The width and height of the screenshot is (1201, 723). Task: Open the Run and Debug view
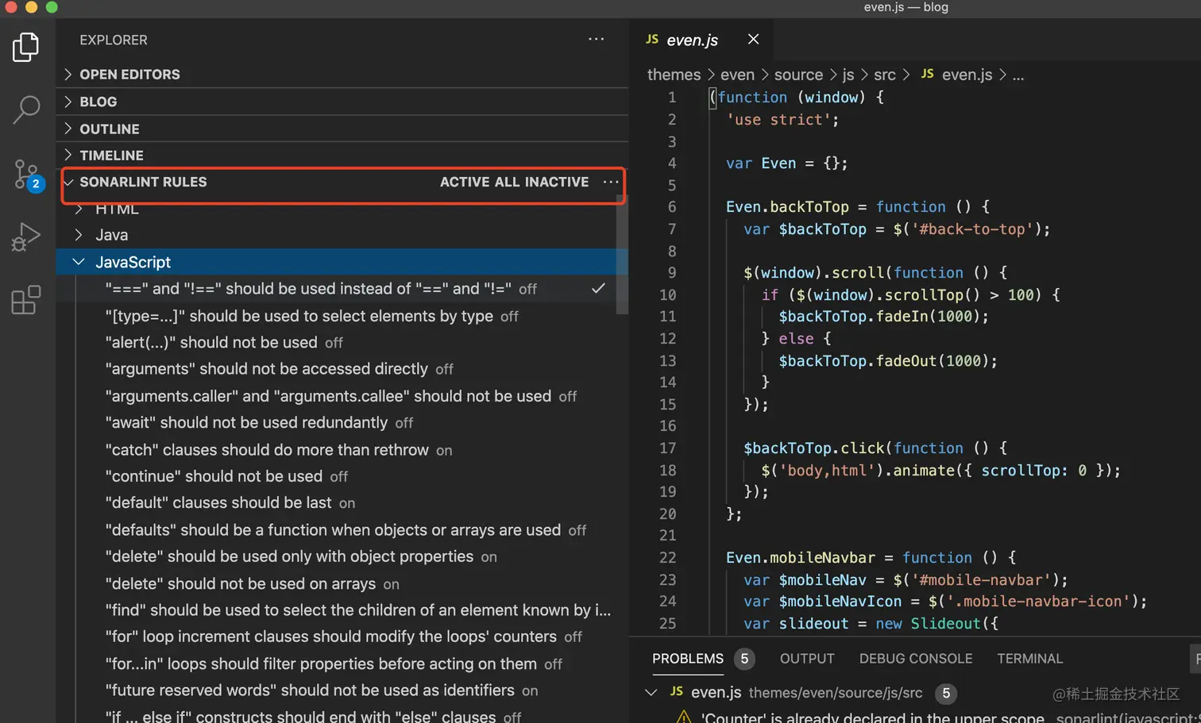coord(25,237)
